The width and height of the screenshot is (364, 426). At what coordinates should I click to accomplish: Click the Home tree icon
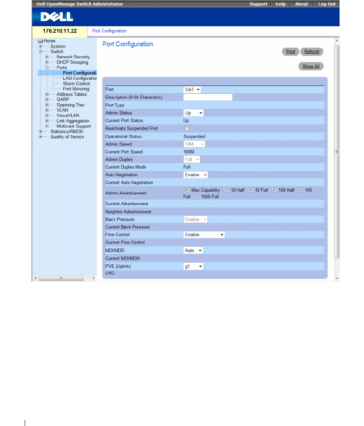(x=40, y=41)
